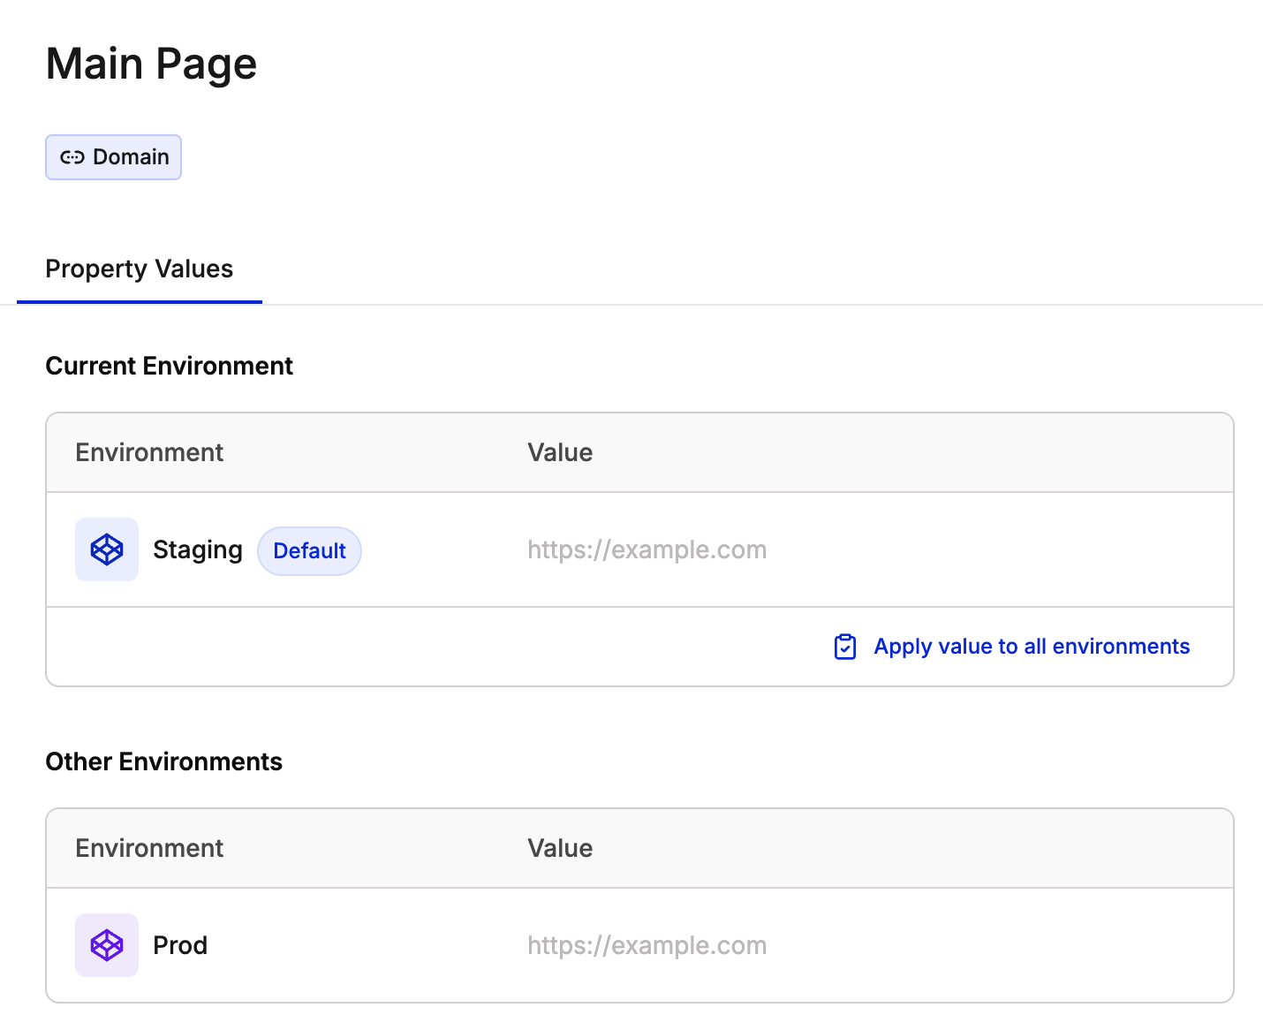Select the Staging environment name
The height and width of the screenshot is (1030, 1263).
pos(198,549)
